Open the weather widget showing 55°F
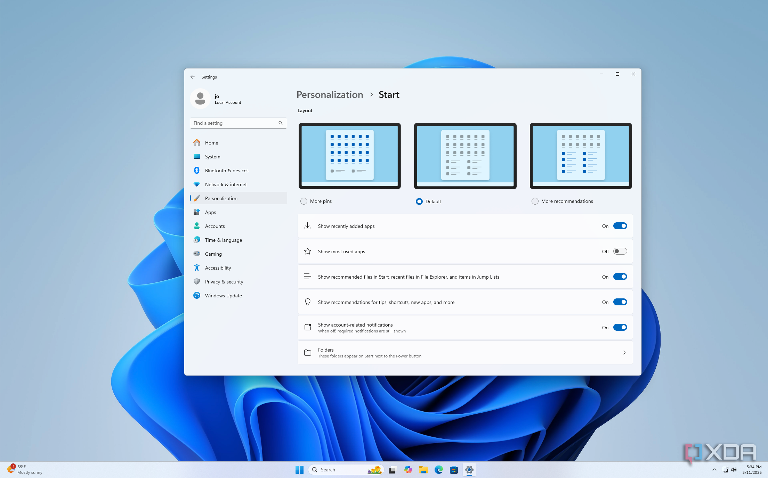The height and width of the screenshot is (478, 768). (25, 470)
